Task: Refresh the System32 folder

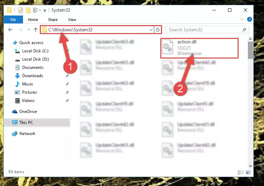Action: [x=158, y=30]
